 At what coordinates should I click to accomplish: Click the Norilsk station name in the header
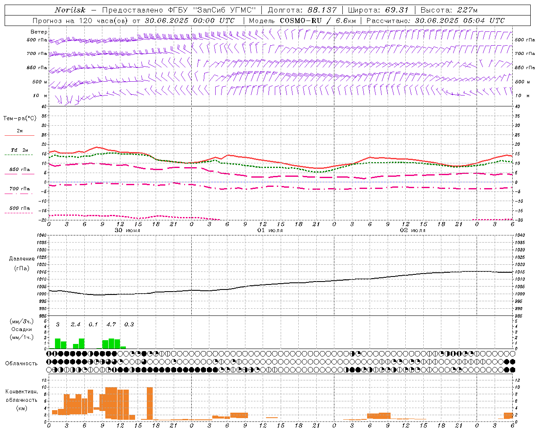(x=70, y=10)
